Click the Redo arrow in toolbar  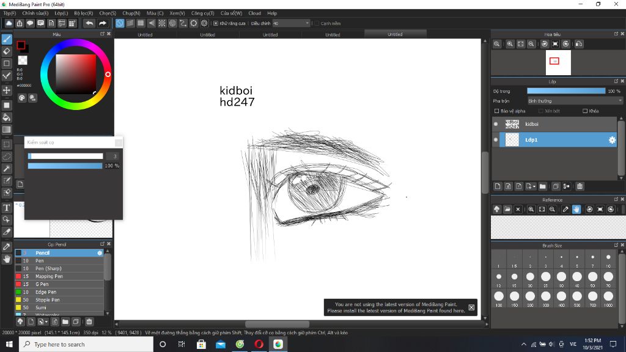pyautogui.click(x=103, y=24)
